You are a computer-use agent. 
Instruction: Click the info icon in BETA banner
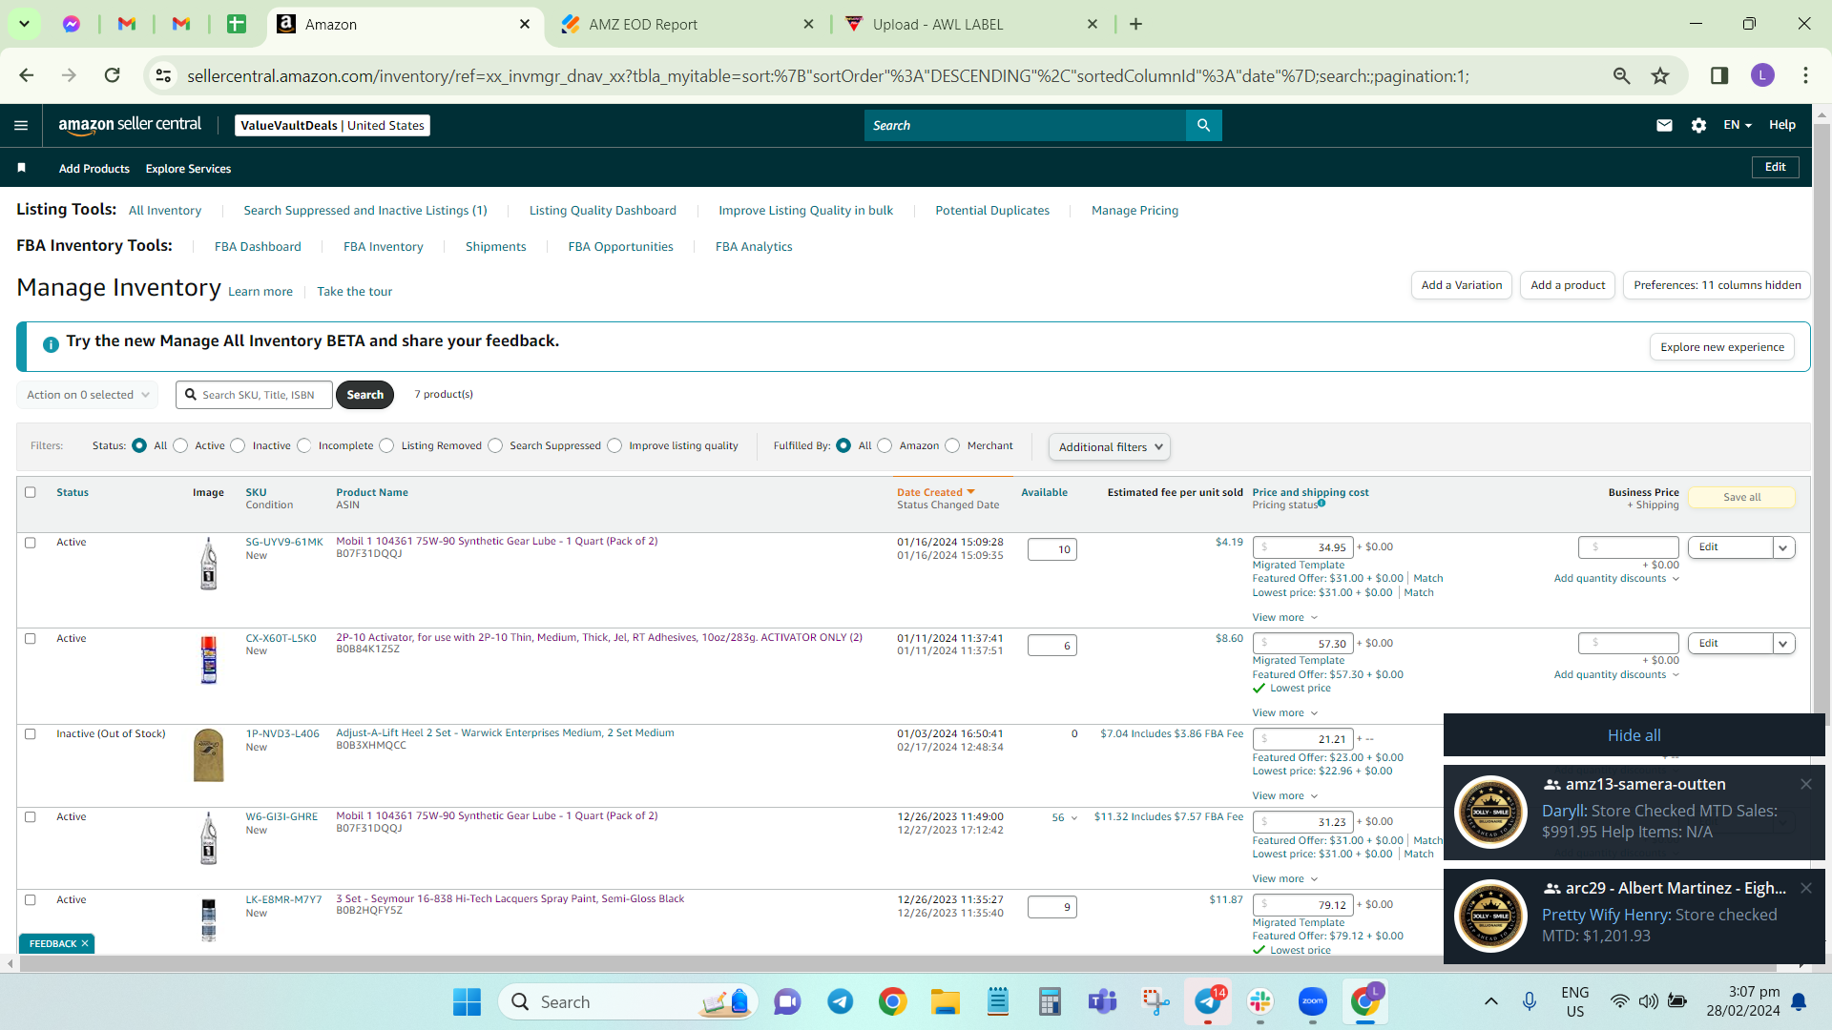click(x=52, y=344)
